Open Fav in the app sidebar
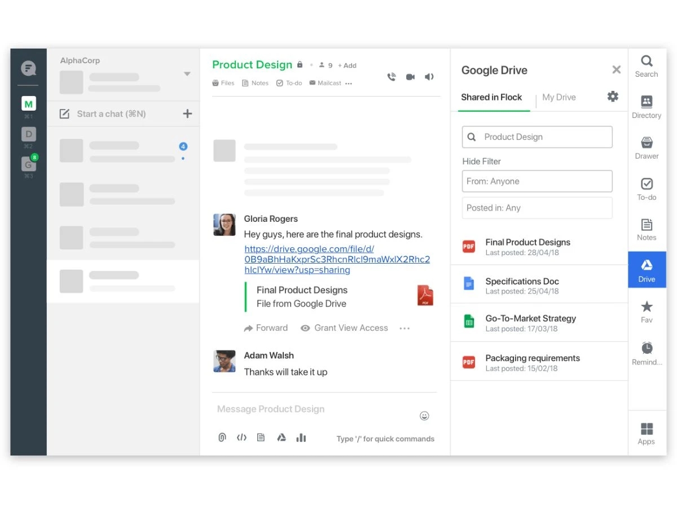677x508 pixels. 647,312
